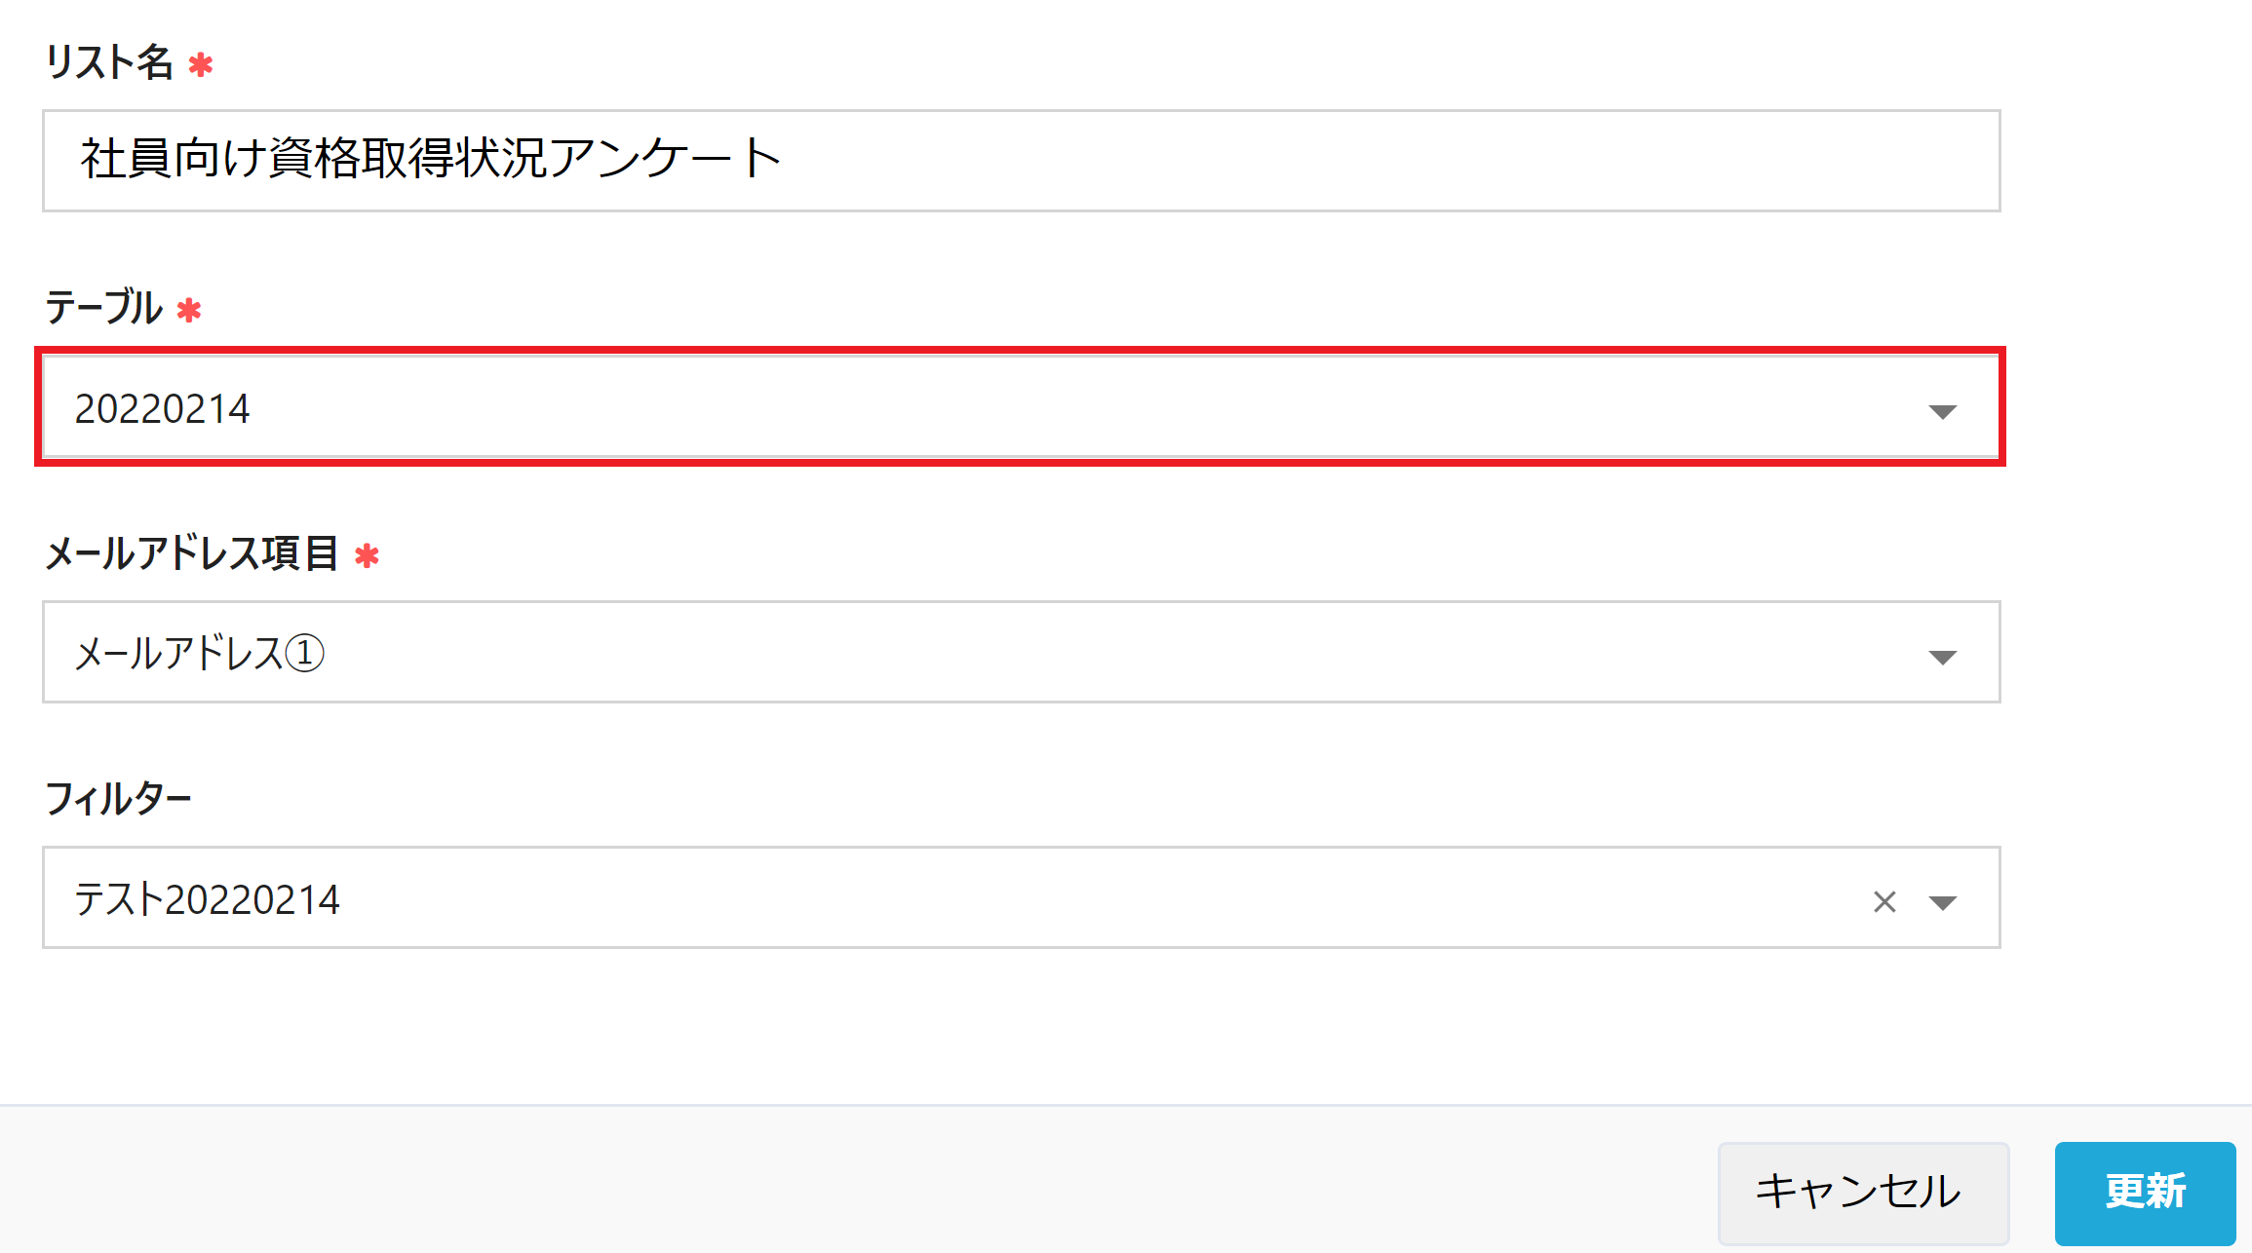Collapse the メールアドレス項目 list arrow
2252x1253 pixels.
[1943, 655]
